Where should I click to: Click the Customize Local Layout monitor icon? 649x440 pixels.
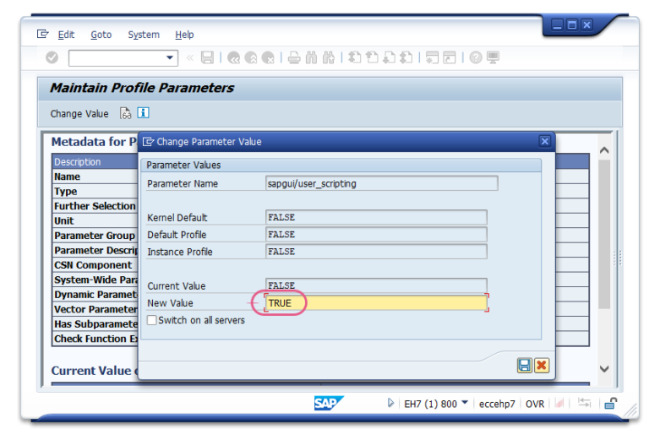(x=493, y=57)
